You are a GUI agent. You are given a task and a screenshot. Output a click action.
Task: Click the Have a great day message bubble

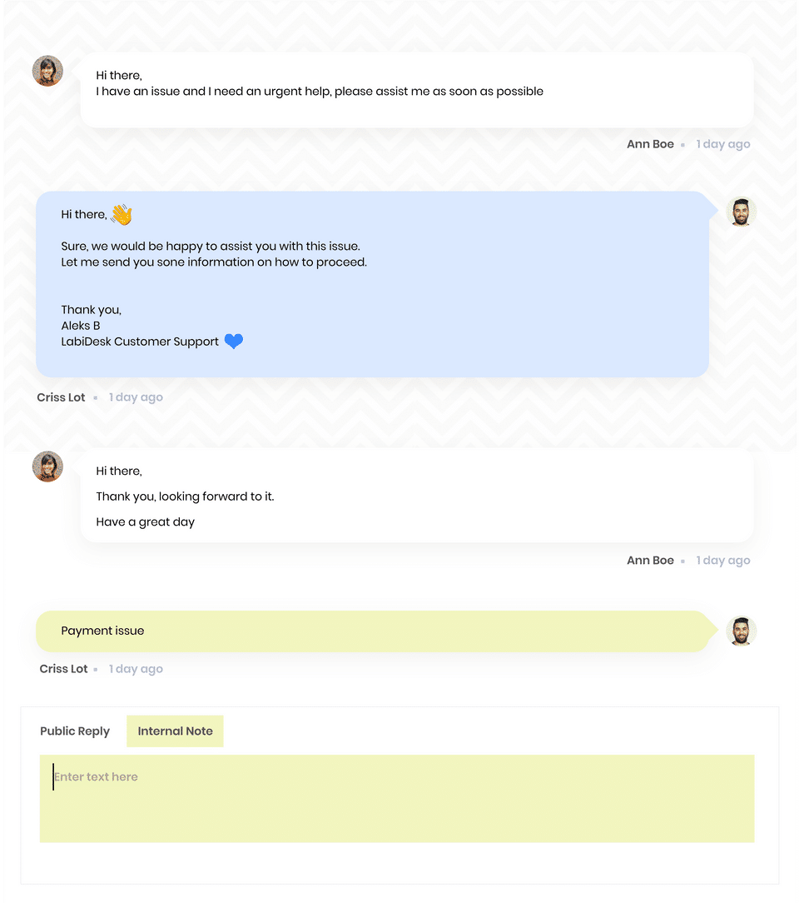click(417, 496)
